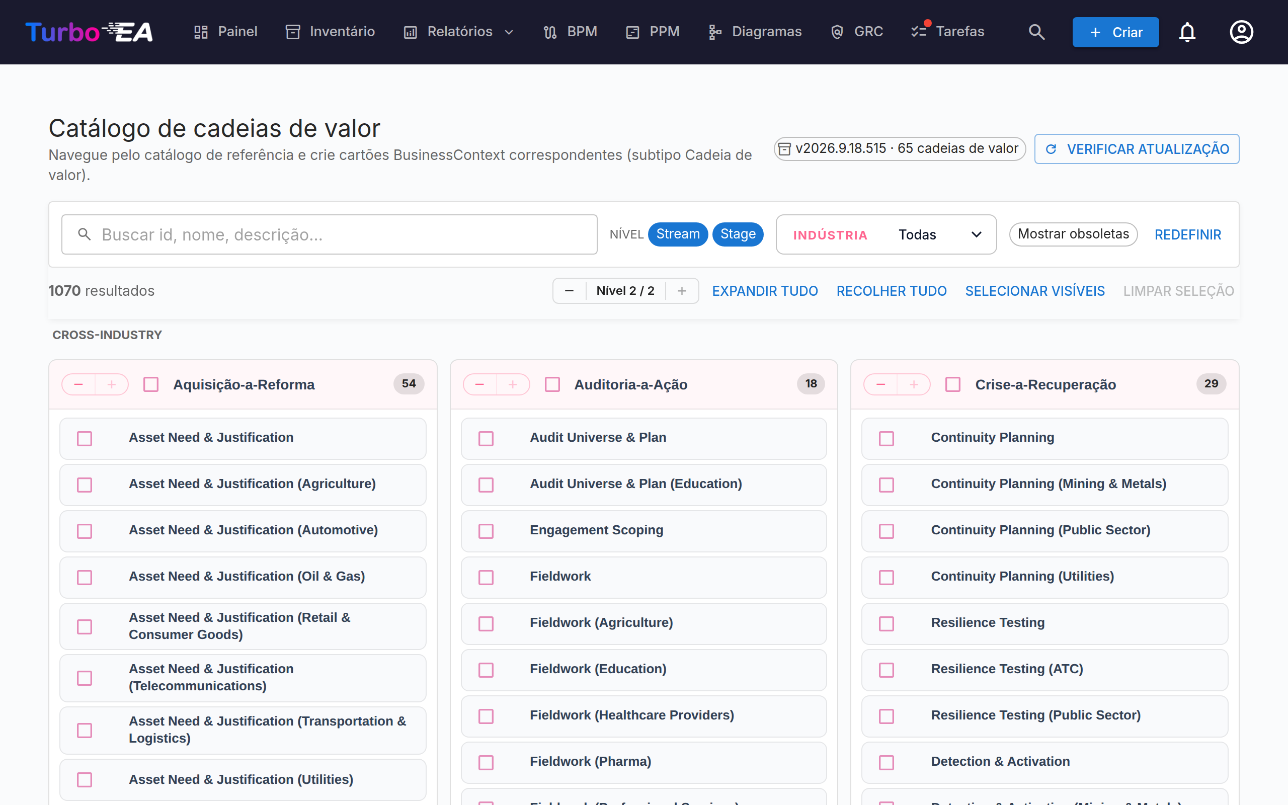Viewport: 1288px width, 805px height.
Task: Collapse Aquisição-a-Reforma with its minus icon
Action: pos(79,384)
